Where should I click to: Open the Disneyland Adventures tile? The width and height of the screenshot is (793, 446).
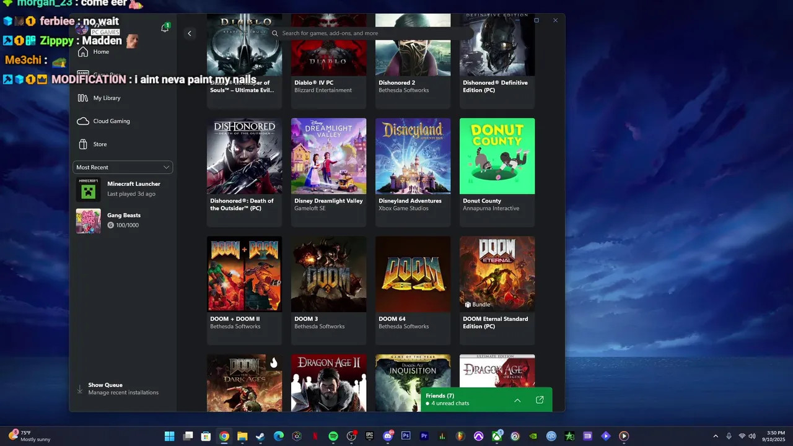413,172
